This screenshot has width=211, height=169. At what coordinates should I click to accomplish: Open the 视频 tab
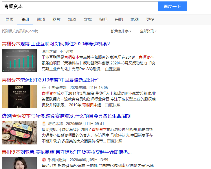[41, 19]
